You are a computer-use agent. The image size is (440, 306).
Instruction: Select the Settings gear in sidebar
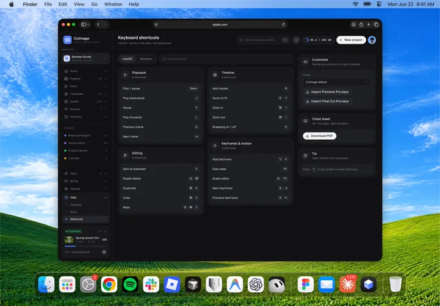66,189
